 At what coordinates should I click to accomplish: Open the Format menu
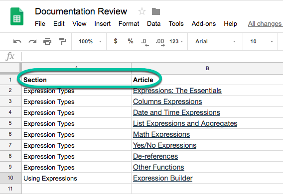point(129,23)
